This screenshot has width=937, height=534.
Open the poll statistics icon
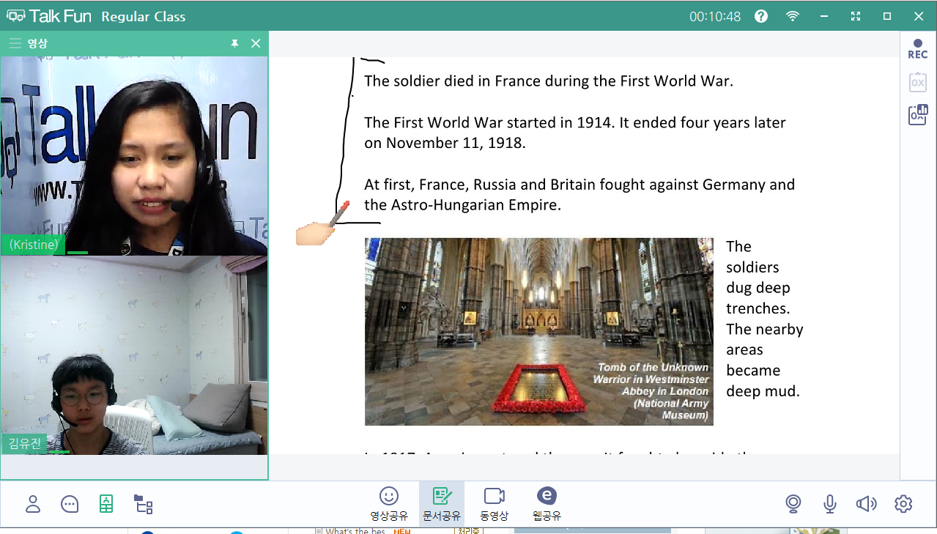[x=917, y=115]
